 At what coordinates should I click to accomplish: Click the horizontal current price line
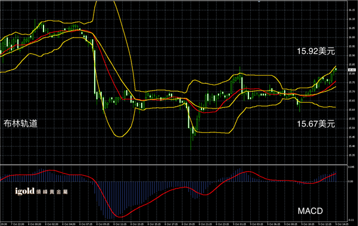pyautogui.click(x=173, y=70)
